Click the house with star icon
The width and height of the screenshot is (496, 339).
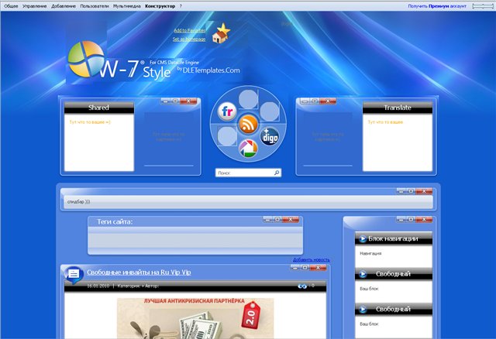(x=221, y=33)
